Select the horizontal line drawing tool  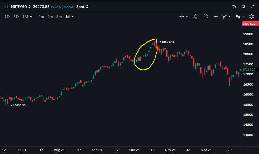(216, 17)
